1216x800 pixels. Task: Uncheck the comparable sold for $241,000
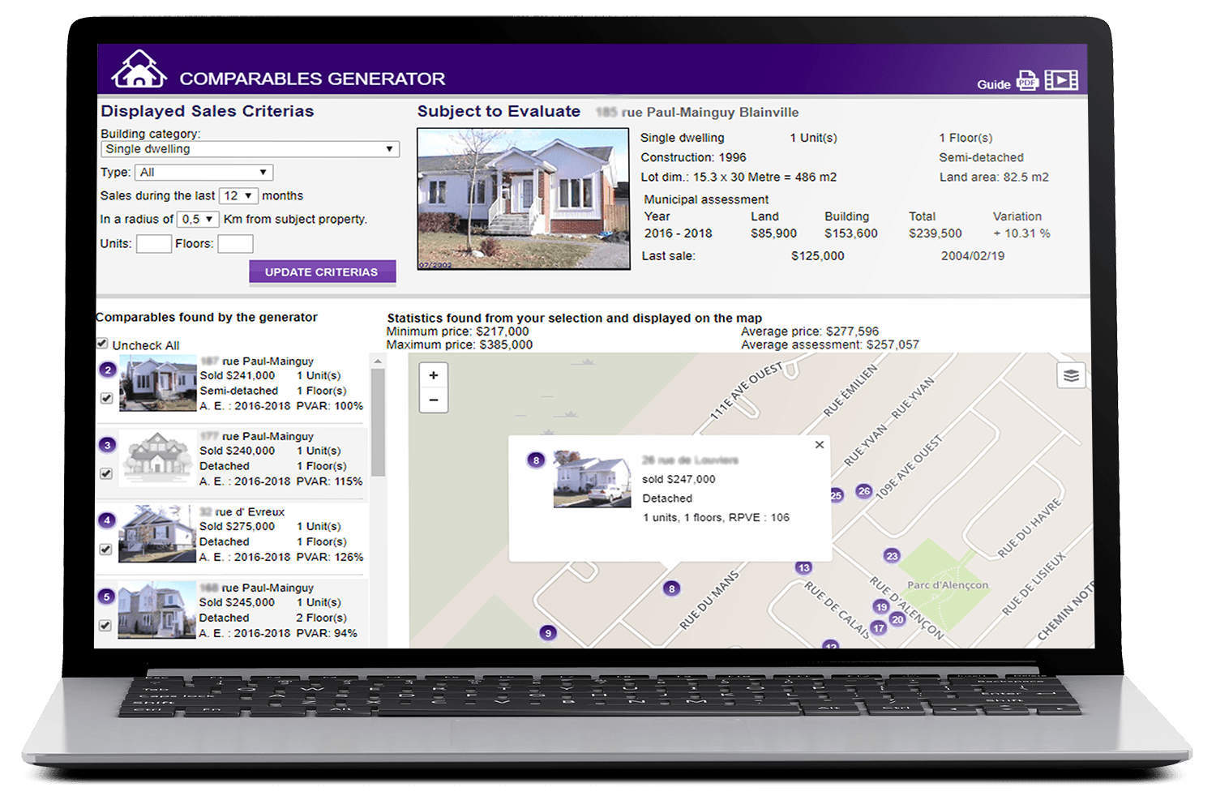point(106,398)
